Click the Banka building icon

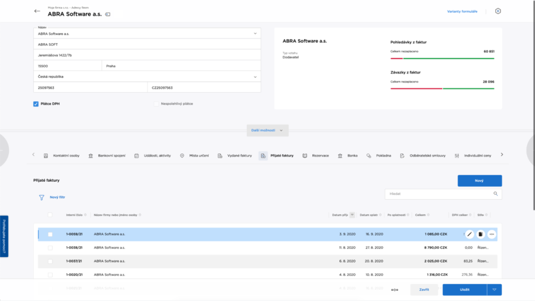click(x=340, y=156)
